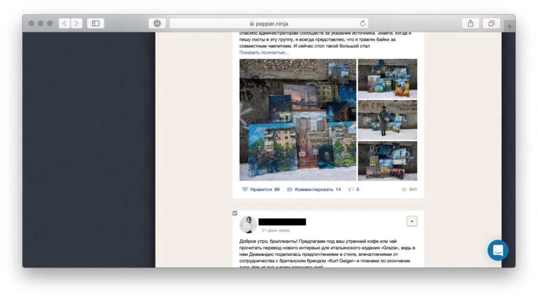The width and height of the screenshot is (538, 299).
Task: Click the repost count 0
Action: (357, 190)
